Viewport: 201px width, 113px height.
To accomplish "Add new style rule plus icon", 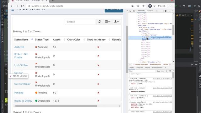I will (167, 71).
